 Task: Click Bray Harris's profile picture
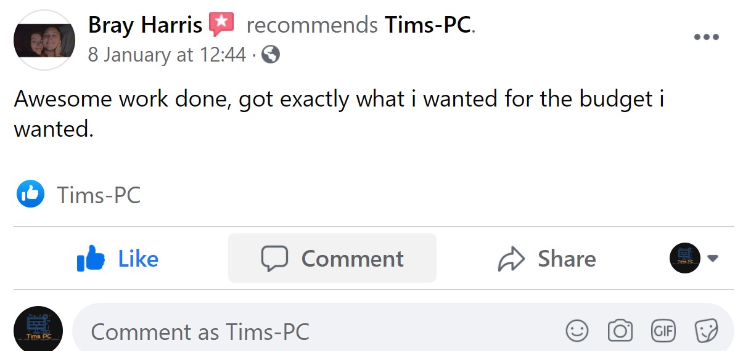click(44, 41)
